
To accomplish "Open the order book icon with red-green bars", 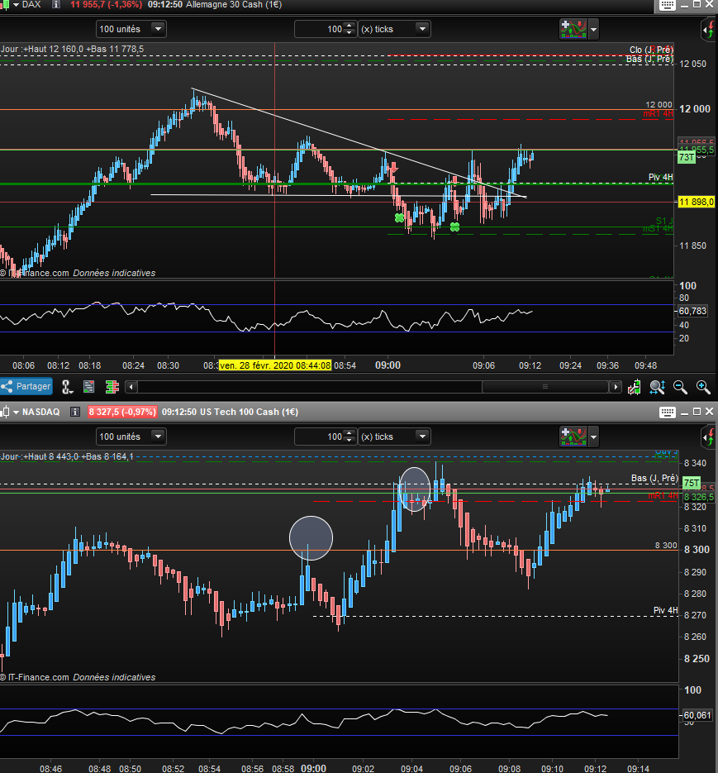I will [x=112, y=386].
